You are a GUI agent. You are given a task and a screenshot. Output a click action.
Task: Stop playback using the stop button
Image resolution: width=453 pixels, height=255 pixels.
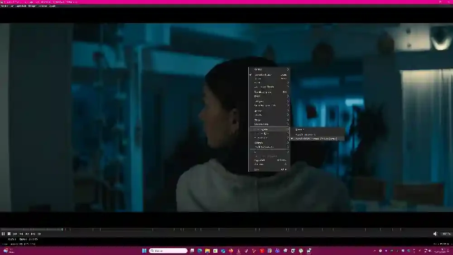pyautogui.click(x=9, y=234)
